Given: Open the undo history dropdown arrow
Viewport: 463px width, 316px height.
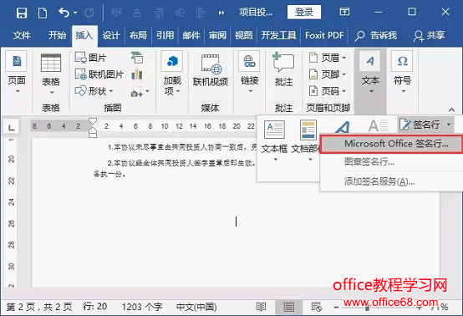Looking at the screenshot, I should [75, 13].
